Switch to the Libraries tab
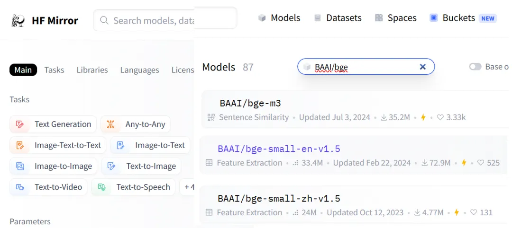Image resolution: width=512 pixels, height=228 pixels. 92,70
